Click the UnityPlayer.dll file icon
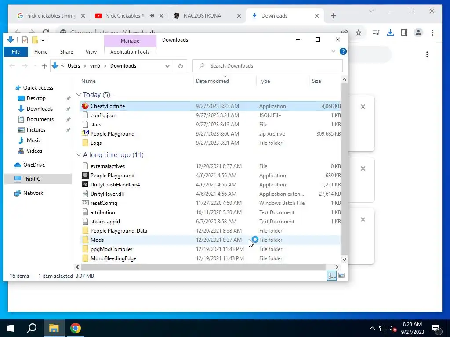The image size is (450, 337). pyautogui.click(x=85, y=194)
